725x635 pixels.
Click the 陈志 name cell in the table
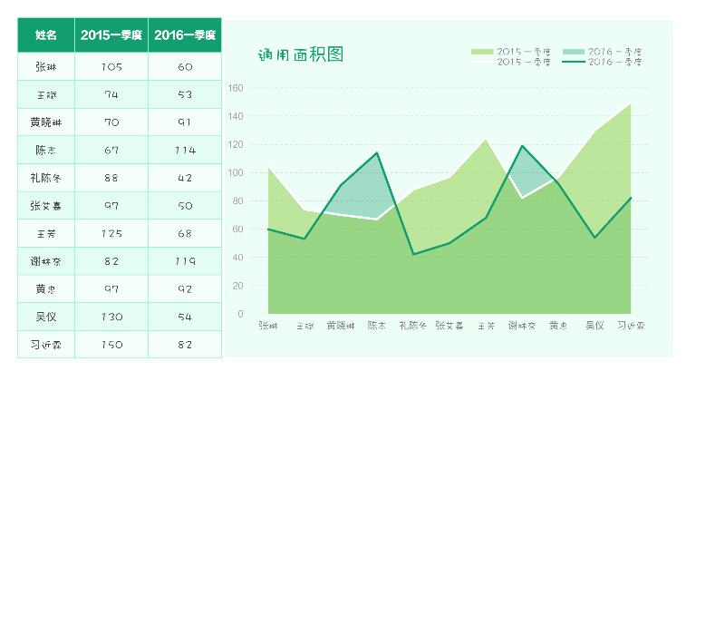tap(46, 150)
